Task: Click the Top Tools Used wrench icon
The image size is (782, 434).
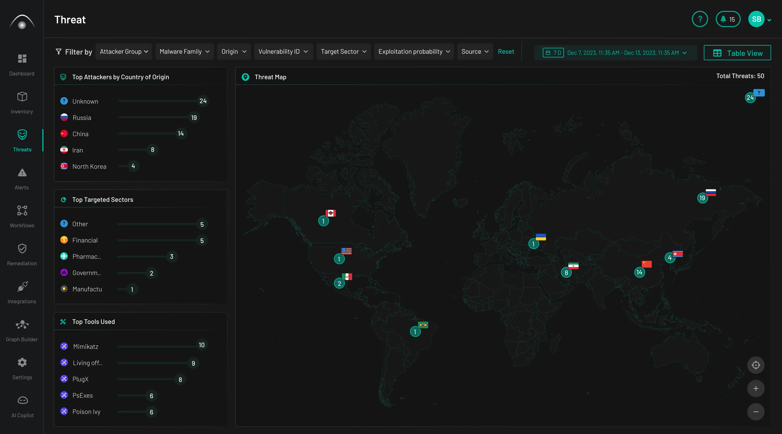Action: (x=63, y=322)
